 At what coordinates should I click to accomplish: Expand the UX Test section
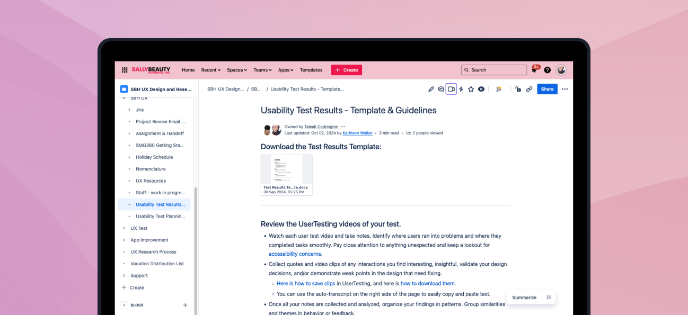(124, 228)
